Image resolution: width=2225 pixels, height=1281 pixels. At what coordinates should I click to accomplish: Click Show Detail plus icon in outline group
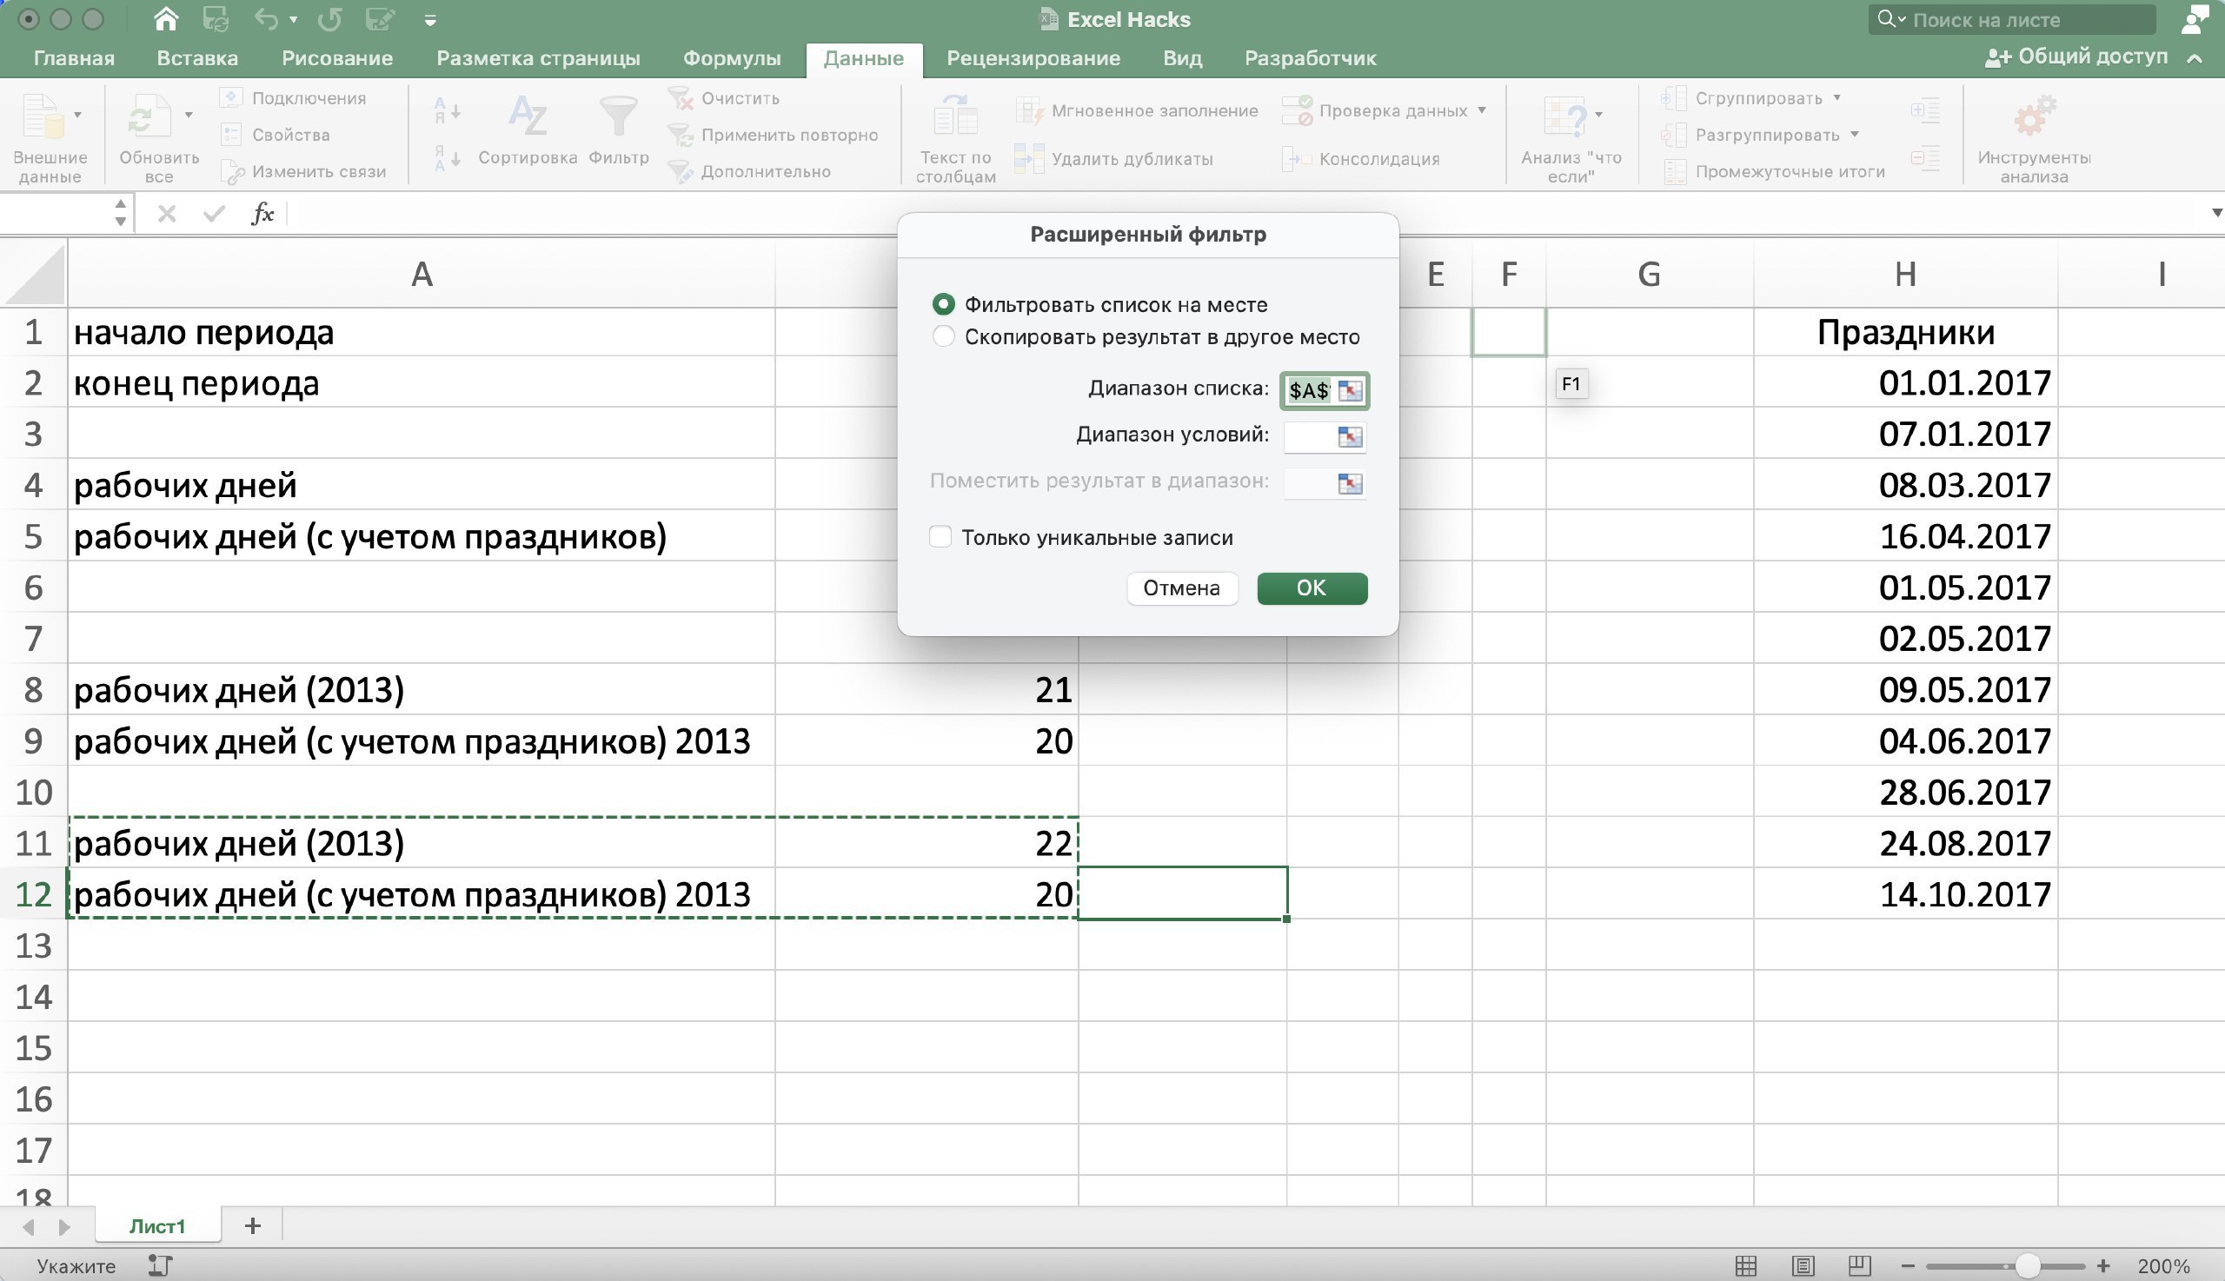[1925, 111]
